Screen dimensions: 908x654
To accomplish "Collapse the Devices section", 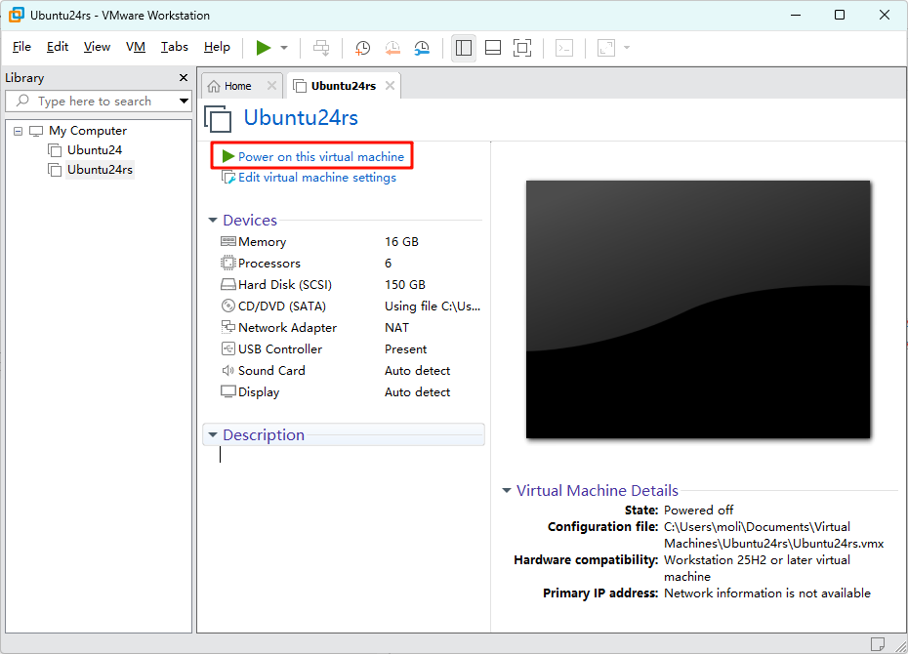I will pos(213,221).
